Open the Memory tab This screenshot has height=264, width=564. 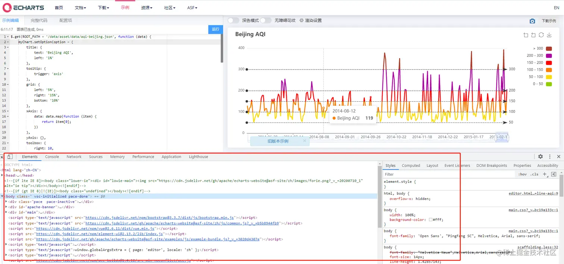(117, 157)
